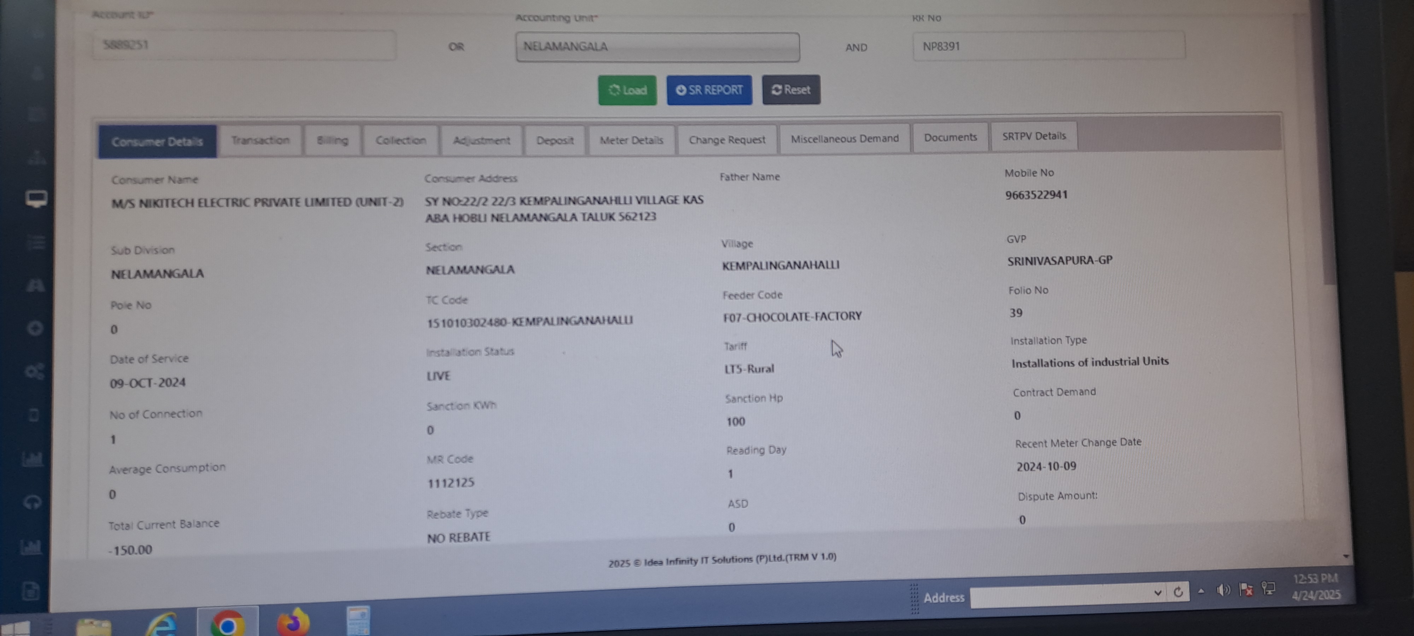Click Recent Meter Change Date 2024-10-09

1046,466
